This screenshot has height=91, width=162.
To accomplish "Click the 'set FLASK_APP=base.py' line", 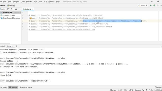I will coord(68,24).
